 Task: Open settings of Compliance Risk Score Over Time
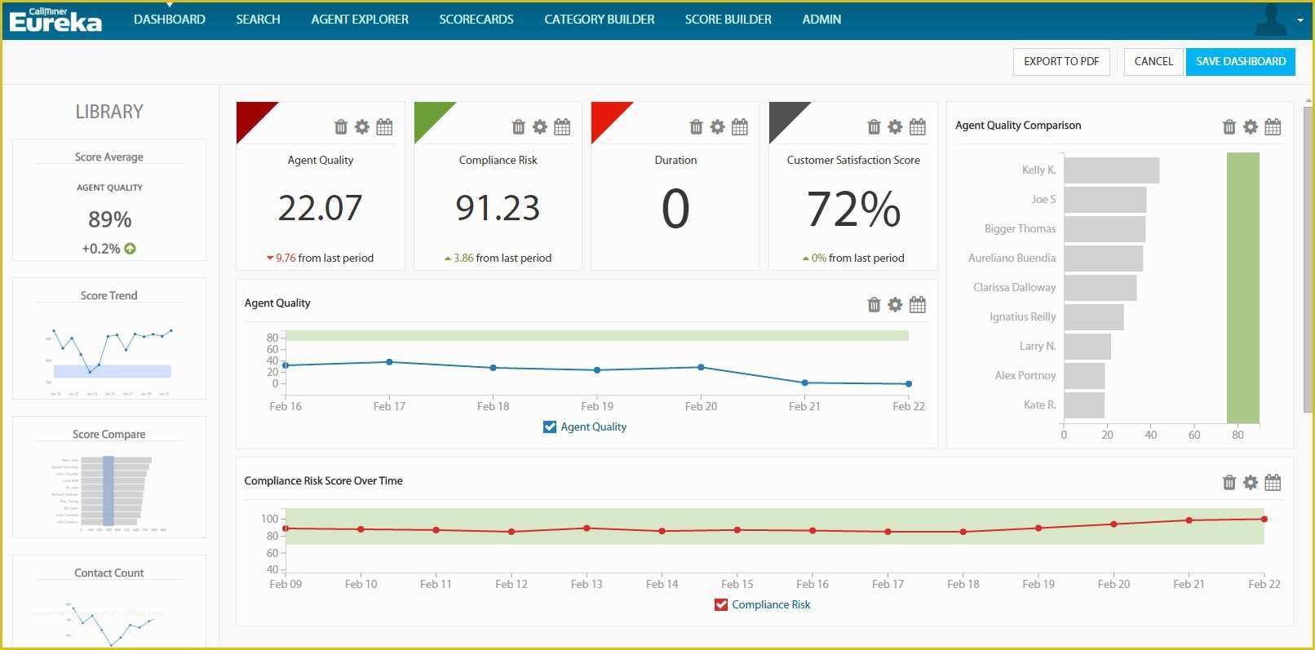tap(1251, 482)
